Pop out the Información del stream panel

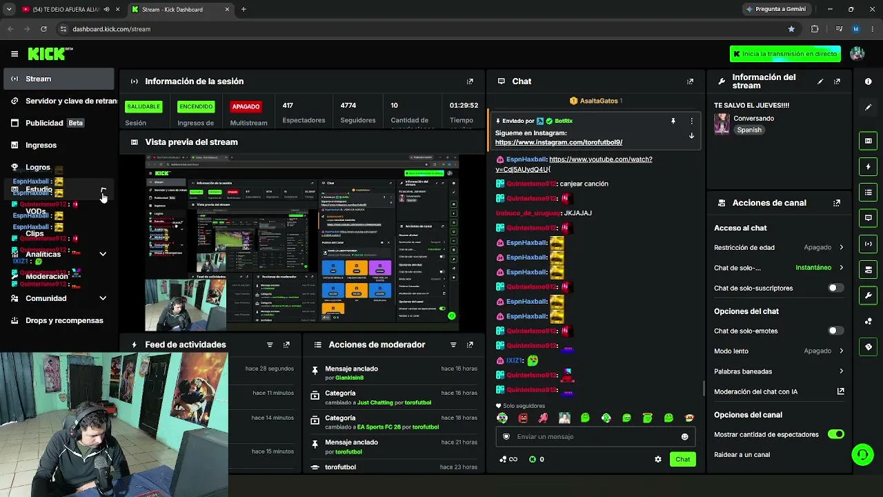[x=837, y=81]
